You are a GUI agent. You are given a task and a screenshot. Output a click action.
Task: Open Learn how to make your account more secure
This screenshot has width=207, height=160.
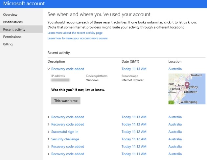point(78,38)
